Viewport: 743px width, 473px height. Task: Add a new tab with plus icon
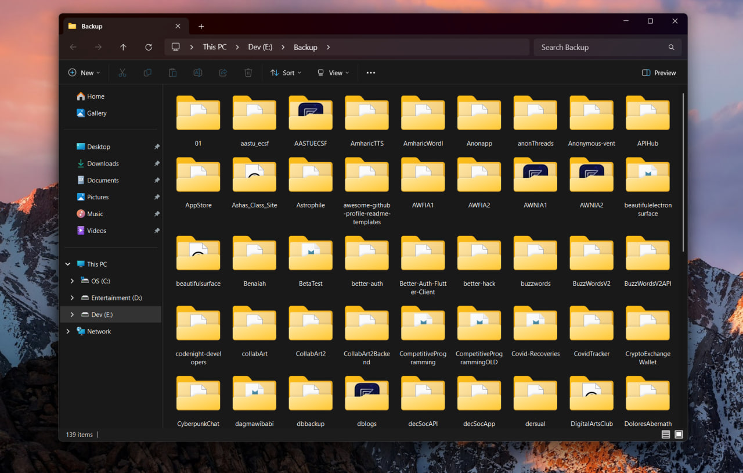pyautogui.click(x=201, y=26)
